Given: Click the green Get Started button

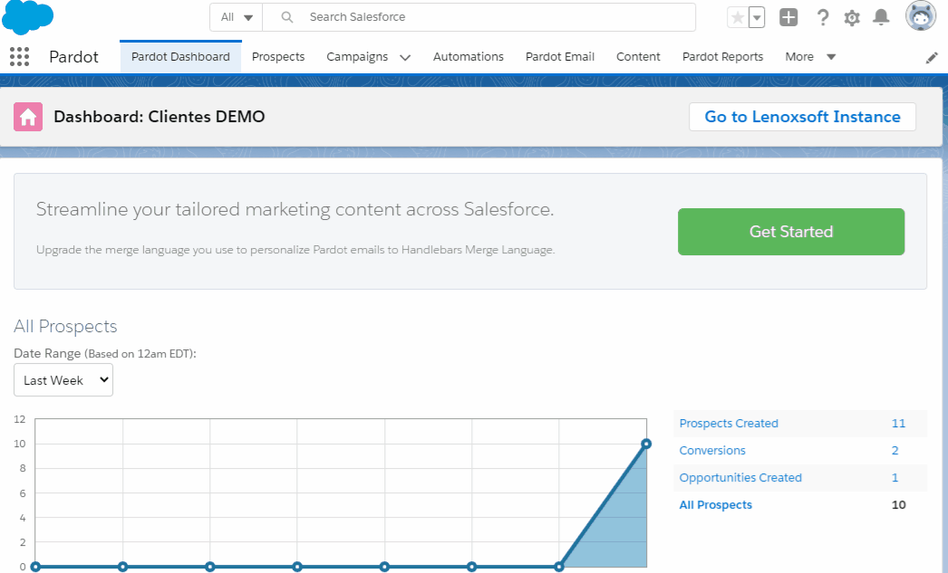Looking at the screenshot, I should click(x=791, y=232).
